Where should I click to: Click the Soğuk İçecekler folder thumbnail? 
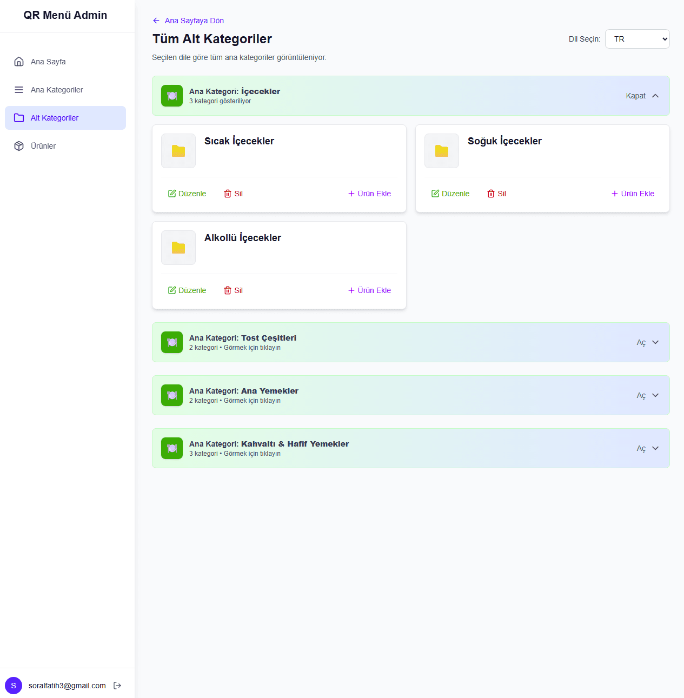pyautogui.click(x=442, y=151)
